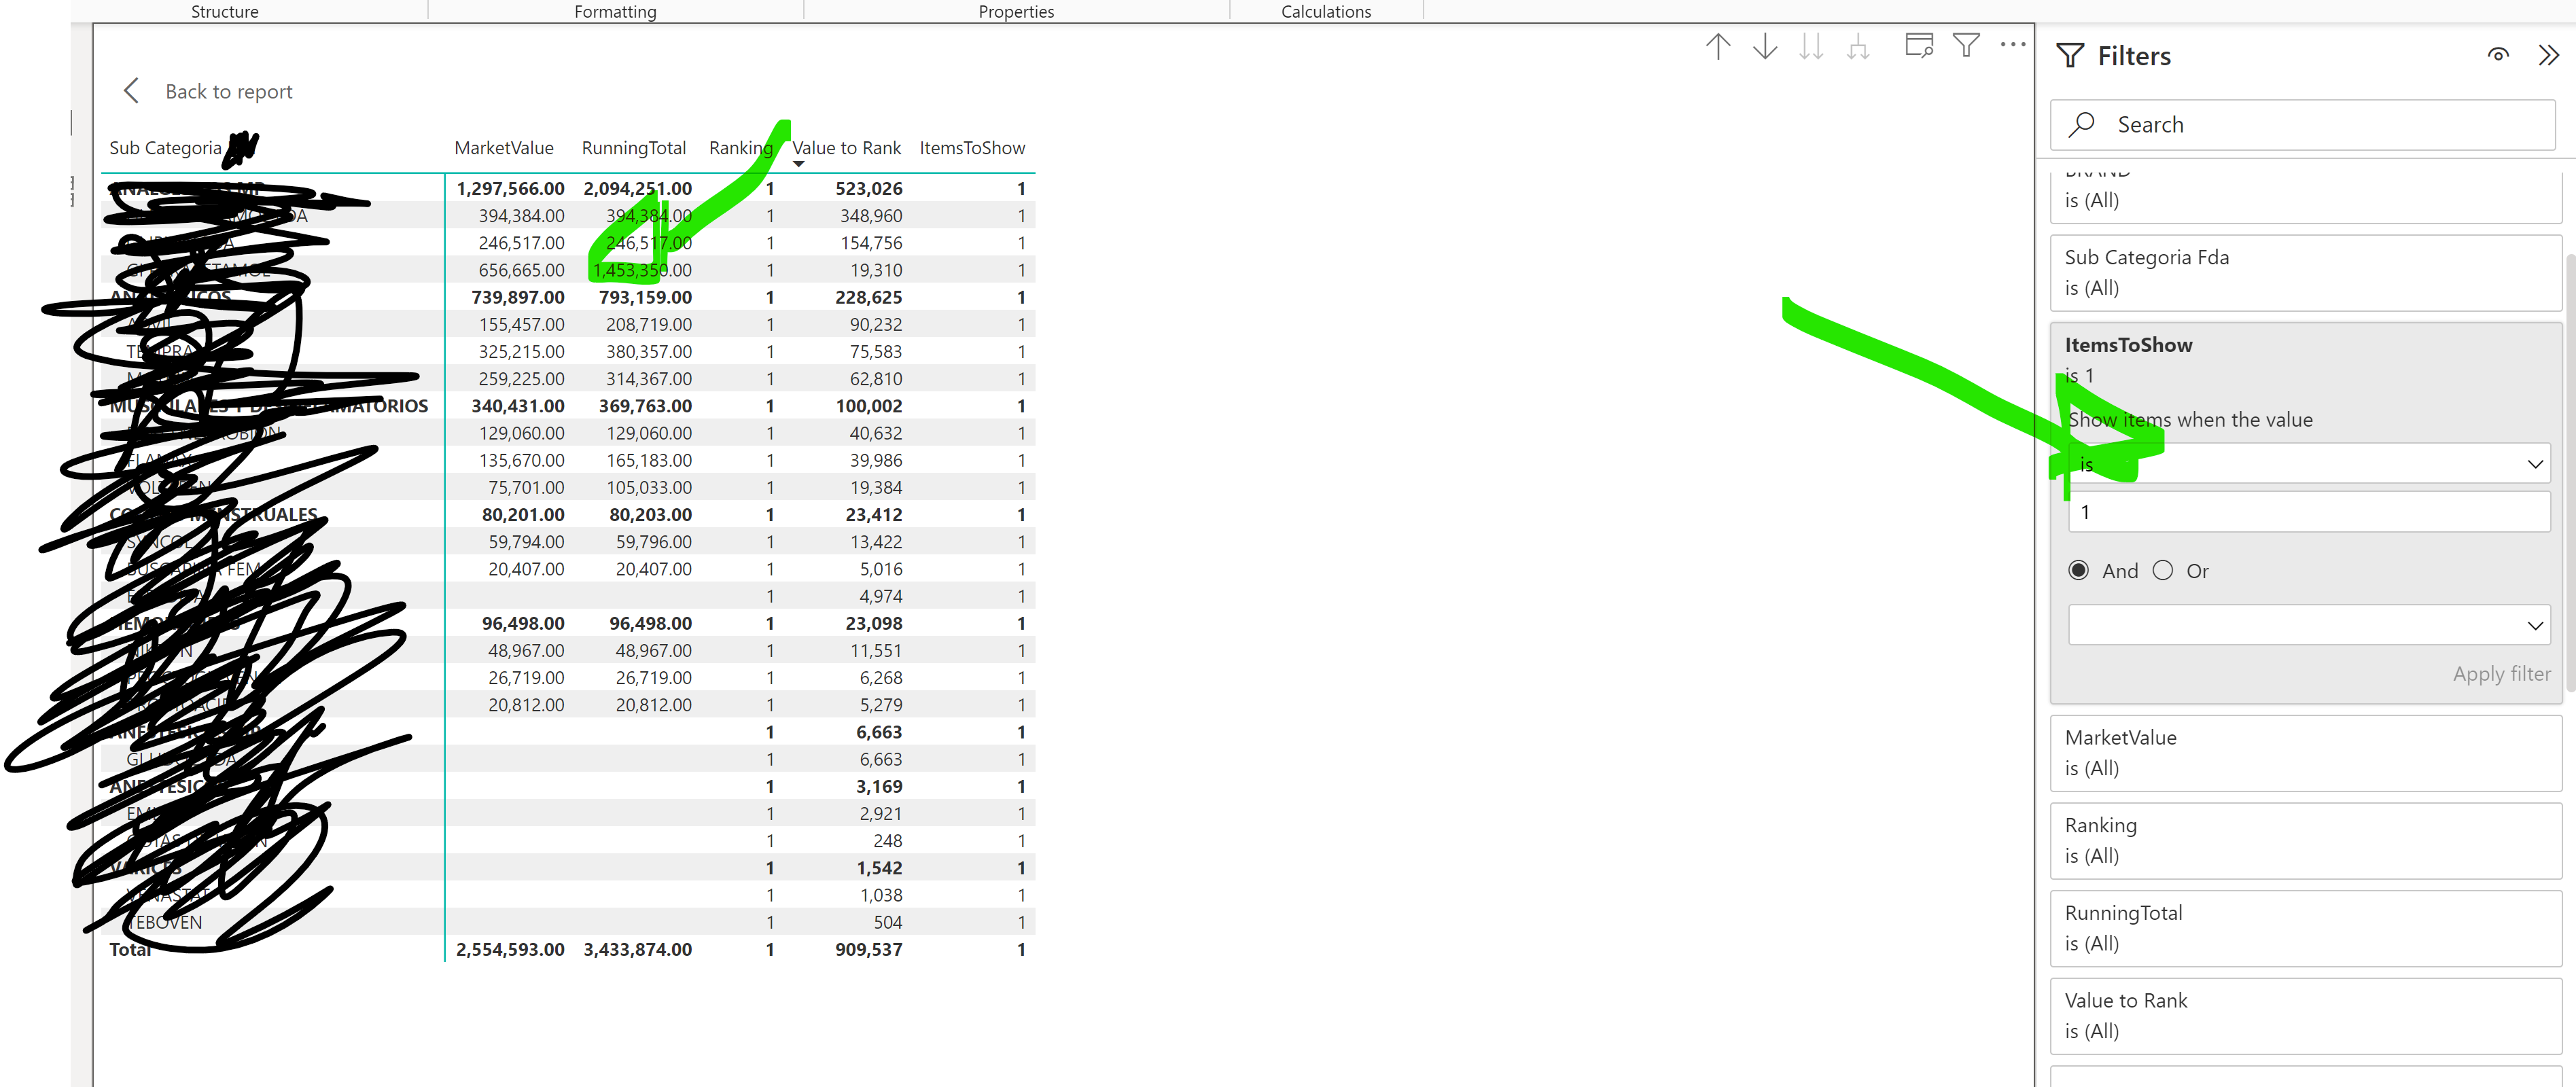Click the Apply filter button
The width and height of the screenshot is (2576, 1087).
click(x=2501, y=673)
